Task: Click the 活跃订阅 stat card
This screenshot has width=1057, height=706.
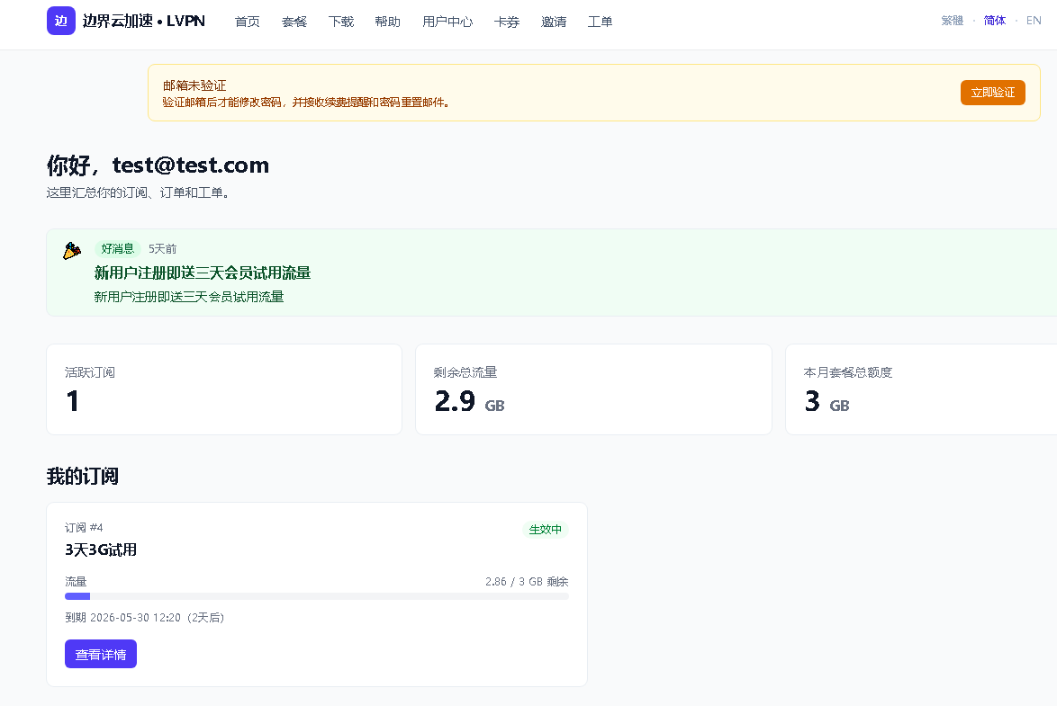Action: 224,389
